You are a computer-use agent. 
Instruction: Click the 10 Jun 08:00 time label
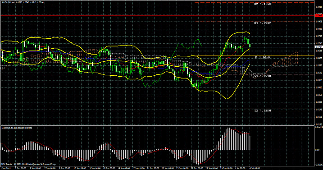(x=80, y=168)
